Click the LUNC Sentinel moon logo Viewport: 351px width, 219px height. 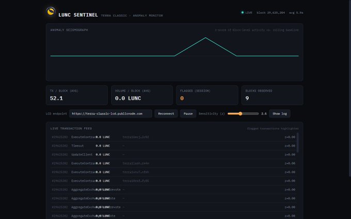51,11
